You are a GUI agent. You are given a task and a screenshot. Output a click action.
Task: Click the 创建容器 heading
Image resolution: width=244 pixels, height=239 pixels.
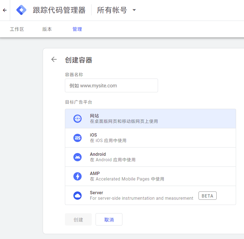point(79,60)
